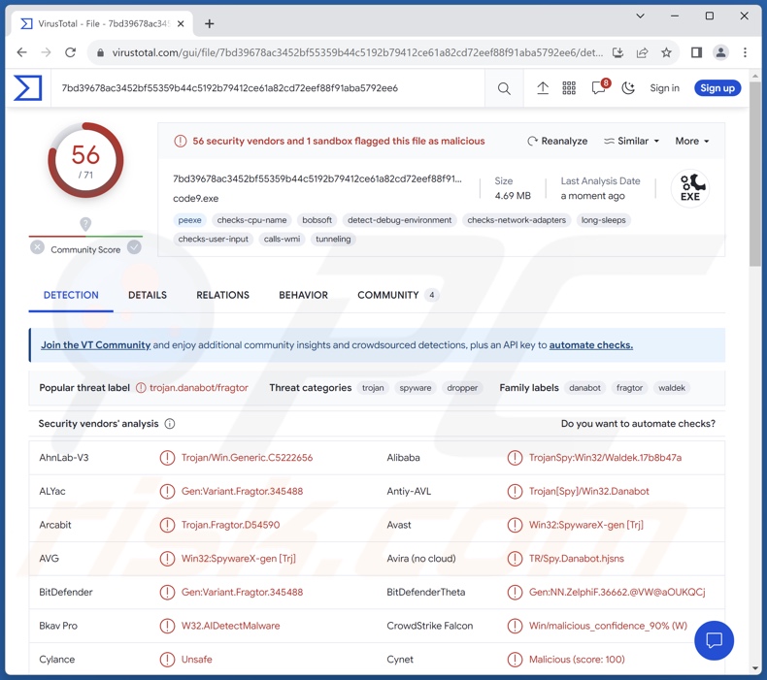
Task: Vote positive with Community Score check icon
Action: click(135, 247)
